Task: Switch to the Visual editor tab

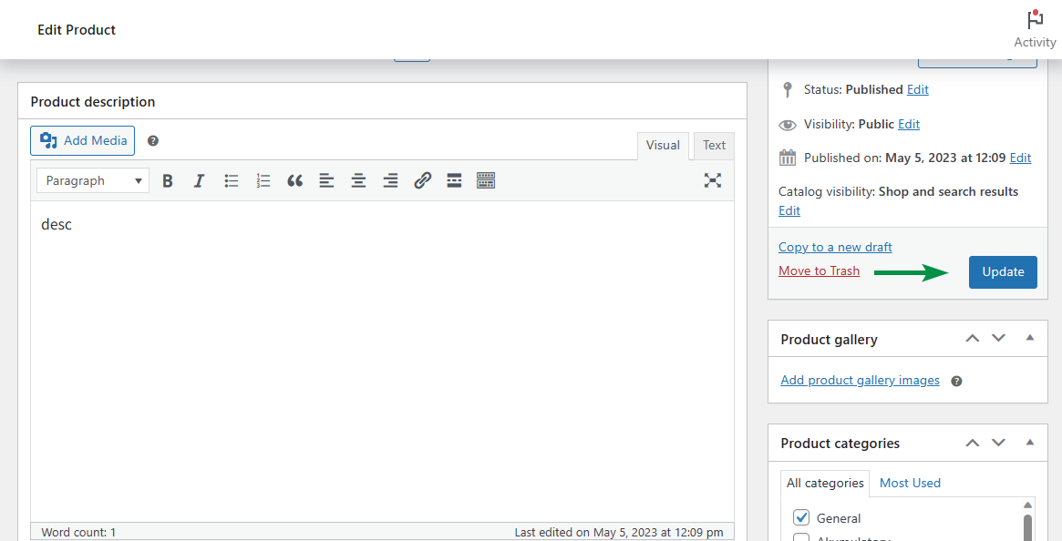Action: click(x=663, y=146)
